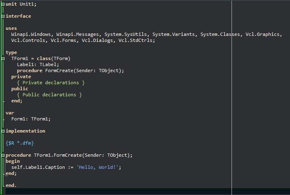Click the uses keyword
This screenshot has height=195, width=290.
pyautogui.click(x=11, y=28)
